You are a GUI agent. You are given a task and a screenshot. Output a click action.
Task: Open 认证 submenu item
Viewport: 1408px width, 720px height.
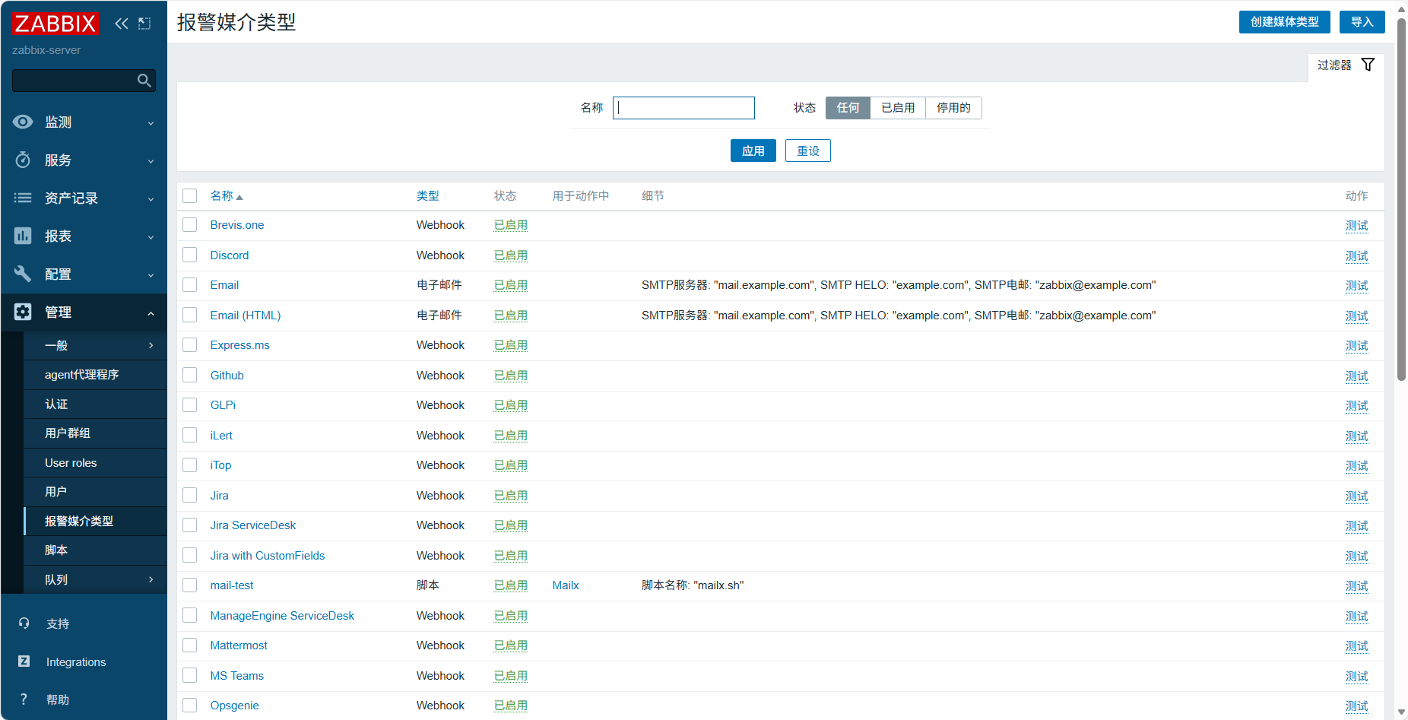pyautogui.click(x=96, y=404)
